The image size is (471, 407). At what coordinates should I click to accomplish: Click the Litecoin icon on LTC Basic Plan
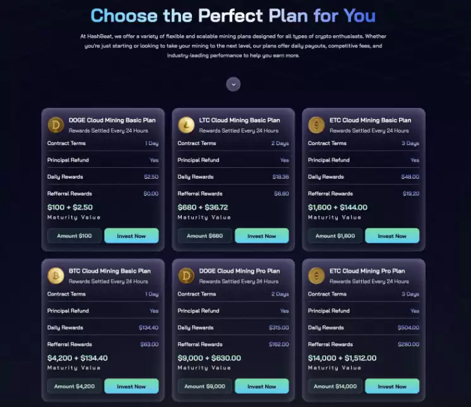186,124
